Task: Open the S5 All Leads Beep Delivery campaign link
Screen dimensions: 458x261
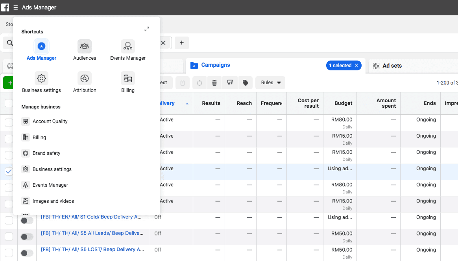Action: point(92,233)
